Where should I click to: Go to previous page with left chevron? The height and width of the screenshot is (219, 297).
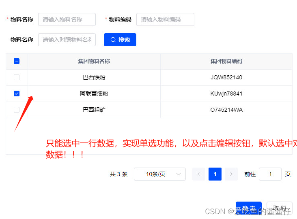[x=199, y=174]
